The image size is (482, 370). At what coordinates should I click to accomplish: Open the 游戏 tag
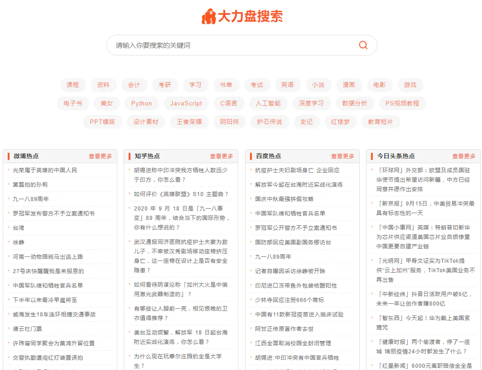coord(410,85)
